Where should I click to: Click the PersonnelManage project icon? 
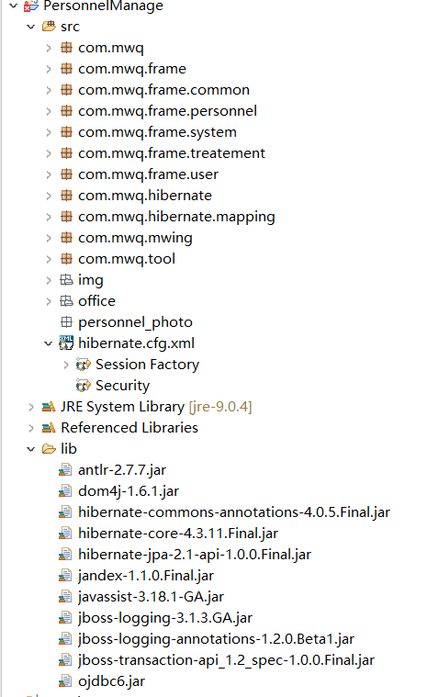pos(31,6)
